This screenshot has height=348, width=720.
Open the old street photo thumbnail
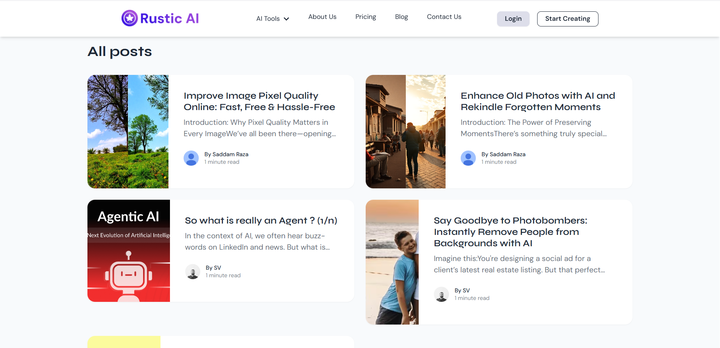coord(405,132)
